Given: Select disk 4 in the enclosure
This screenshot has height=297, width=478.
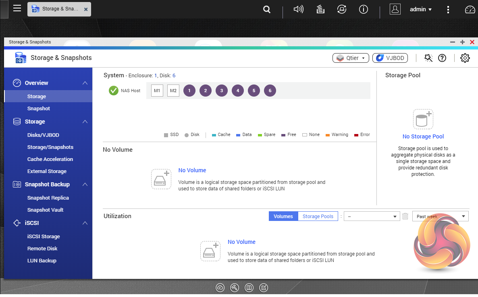Looking at the screenshot, I should click(x=238, y=91).
